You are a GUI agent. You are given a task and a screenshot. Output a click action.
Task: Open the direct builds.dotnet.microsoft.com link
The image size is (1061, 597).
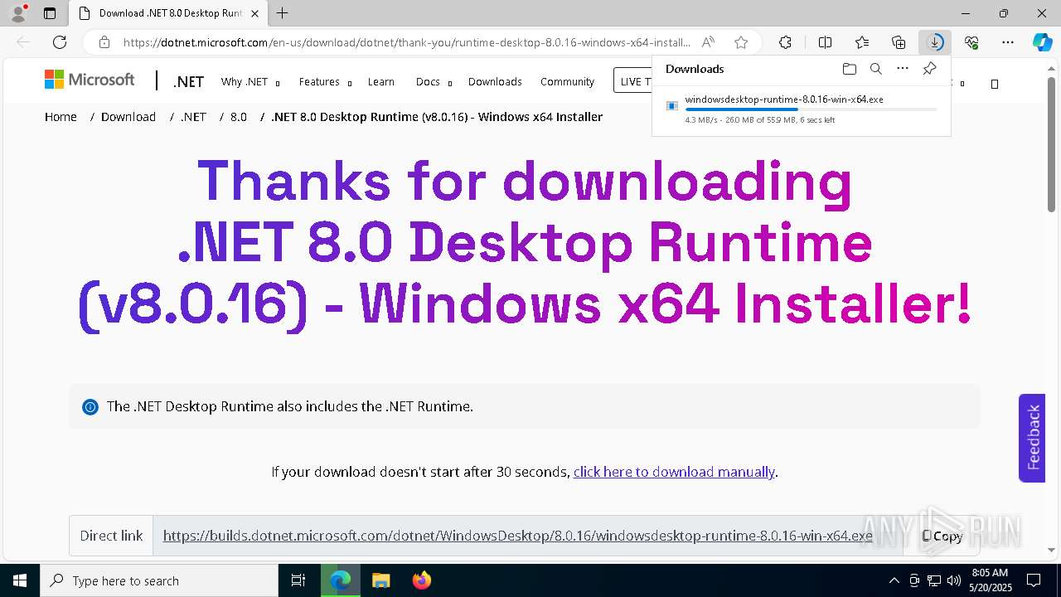pos(517,536)
